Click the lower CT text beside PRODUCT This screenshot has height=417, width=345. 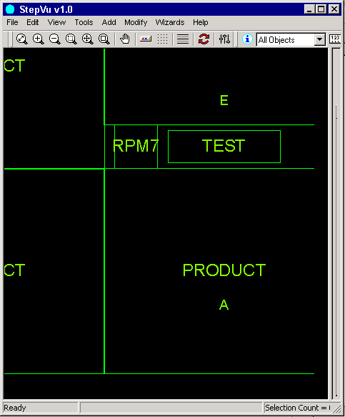[x=14, y=270]
